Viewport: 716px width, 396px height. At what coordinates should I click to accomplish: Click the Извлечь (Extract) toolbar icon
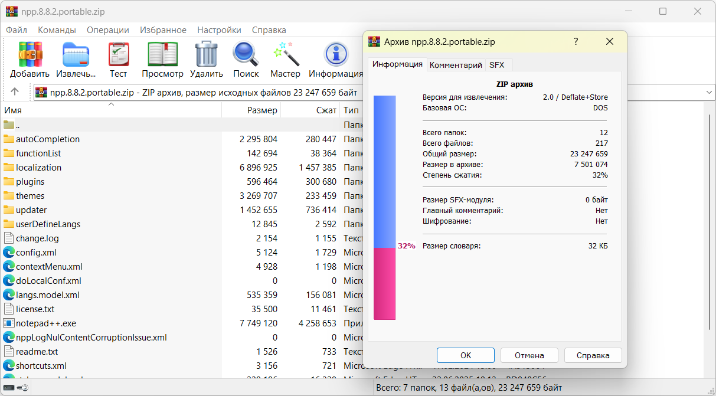76,54
